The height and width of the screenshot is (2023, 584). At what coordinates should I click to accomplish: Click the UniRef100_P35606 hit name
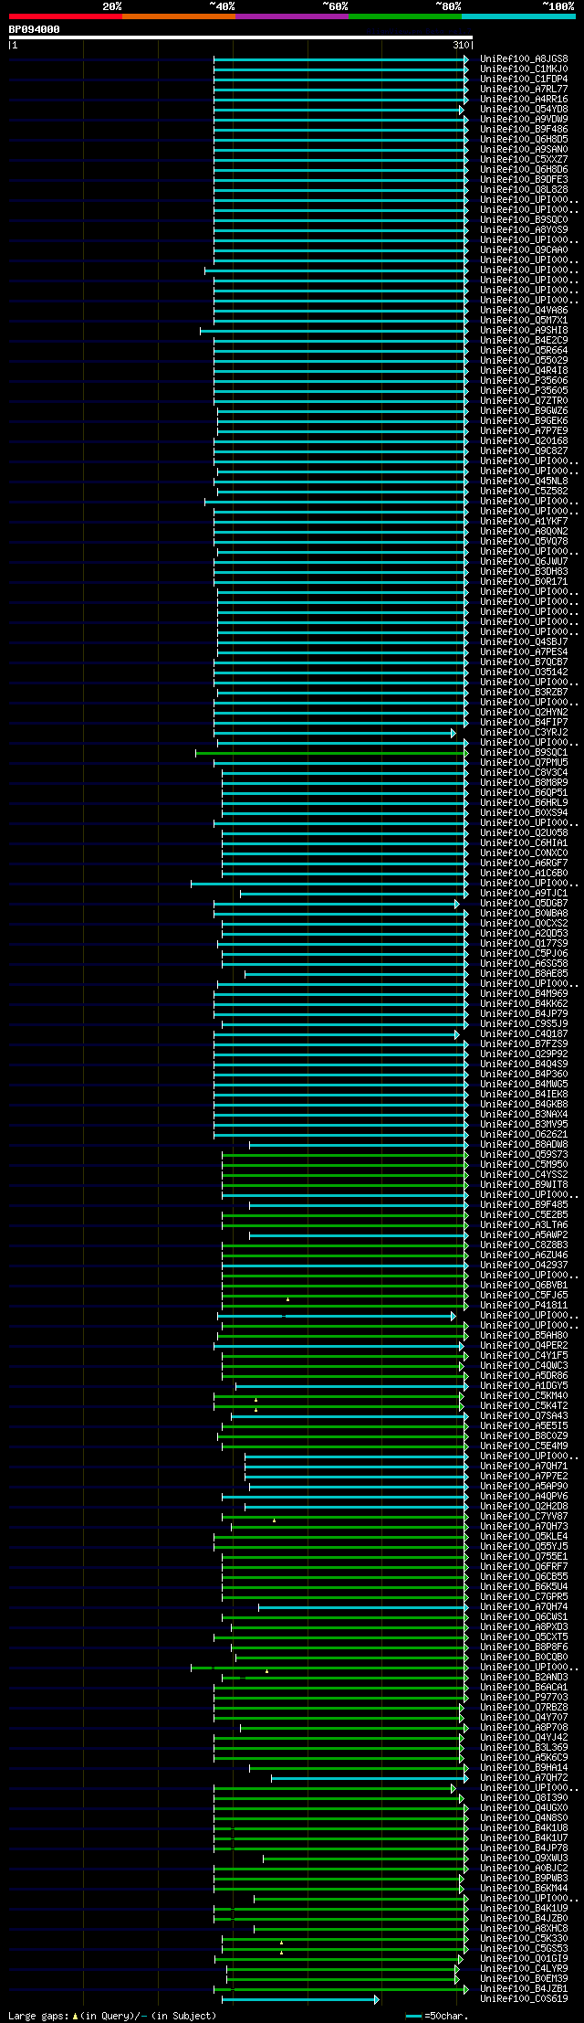[x=524, y=380]
